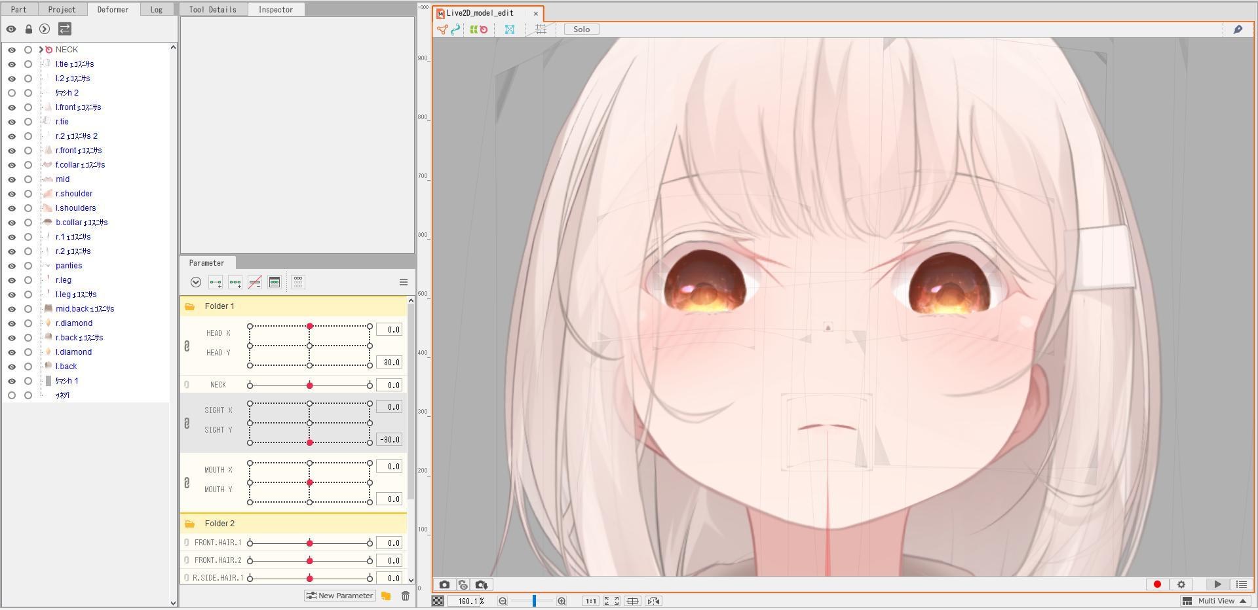Viewport: 1258px width, 610px height.
Task: Click the second snapshot icon with circular arrow
Action: pos(463,584)
